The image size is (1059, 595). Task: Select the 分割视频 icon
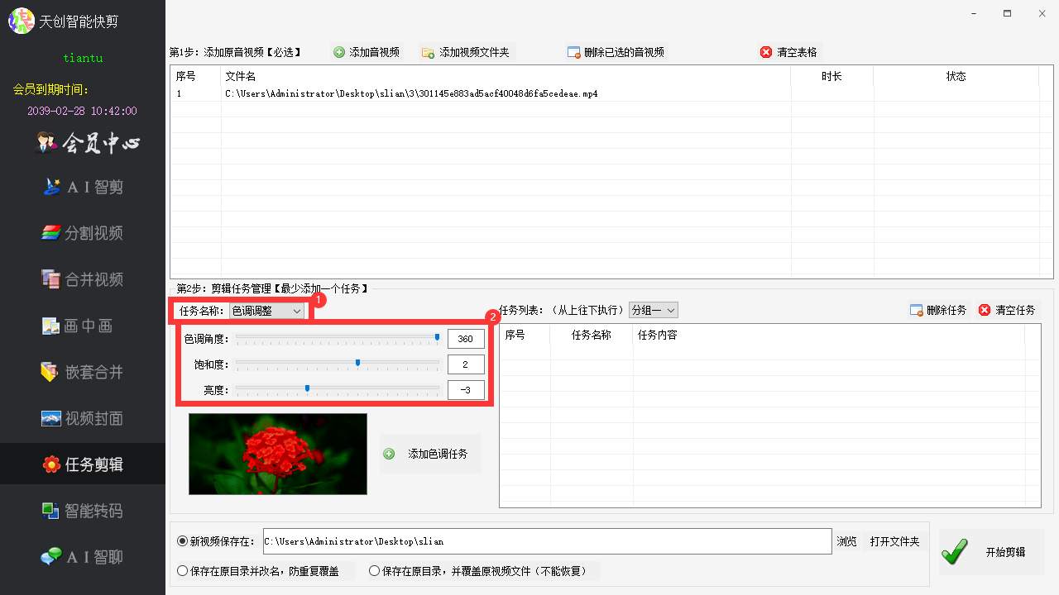[x=51, y=233]
